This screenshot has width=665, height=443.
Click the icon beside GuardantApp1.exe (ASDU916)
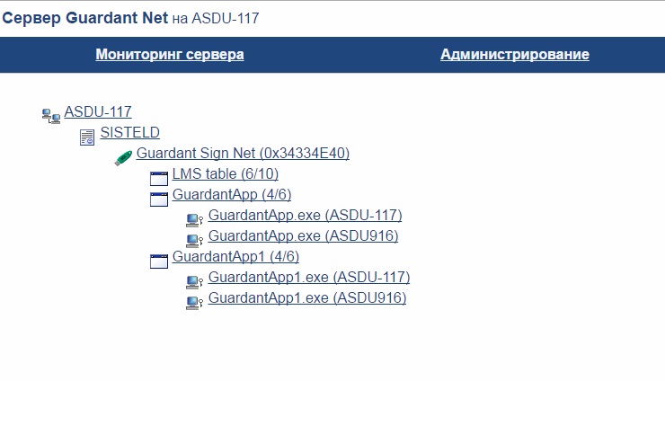pyautogui.click(x=194, y=302)
